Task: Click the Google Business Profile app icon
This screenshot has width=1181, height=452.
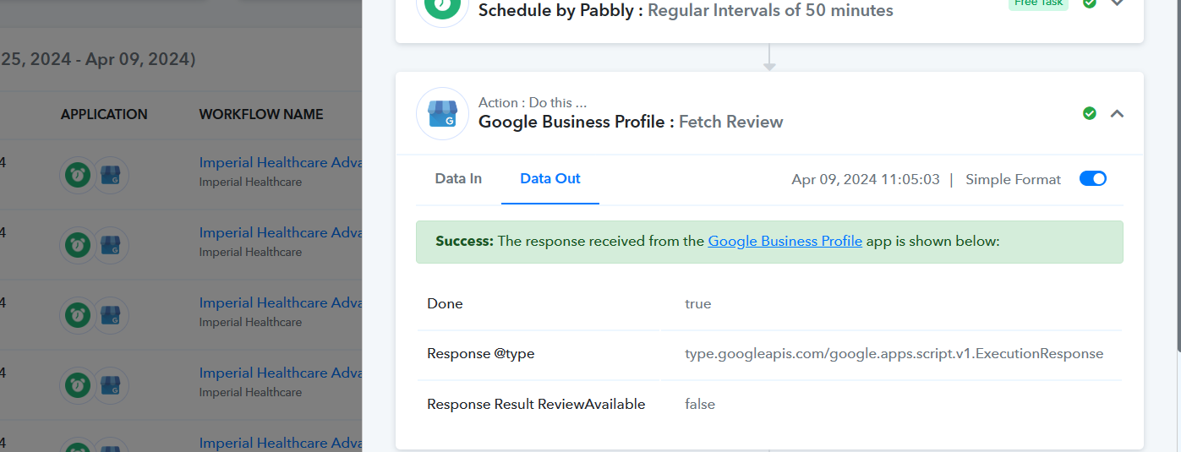Action: point(442,113)
